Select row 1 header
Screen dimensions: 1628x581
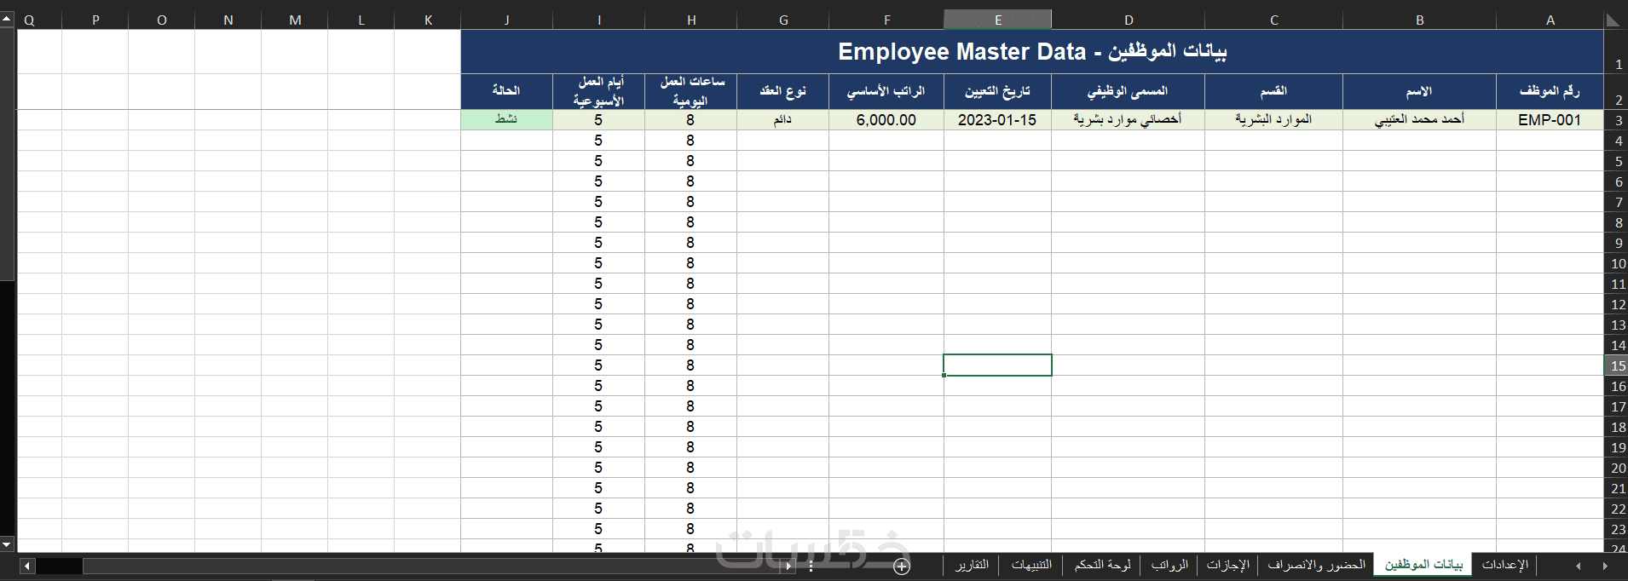tap(1617, 52)
